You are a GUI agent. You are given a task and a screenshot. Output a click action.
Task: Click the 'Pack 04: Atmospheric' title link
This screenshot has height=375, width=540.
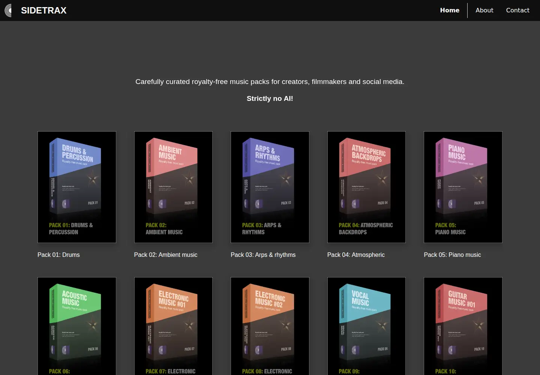[x=356, y=255]
